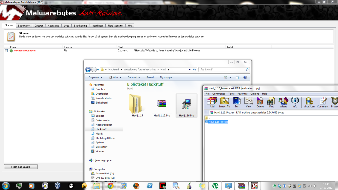The image size is (338, 190).
Task: Run WinRAR's Test archive tool
Action: [237, 102]
